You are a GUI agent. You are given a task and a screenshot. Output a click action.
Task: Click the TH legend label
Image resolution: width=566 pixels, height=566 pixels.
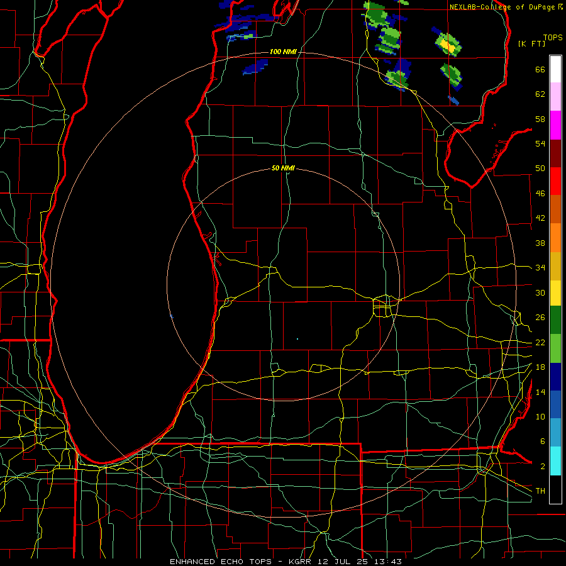click(x=540, y=491)
